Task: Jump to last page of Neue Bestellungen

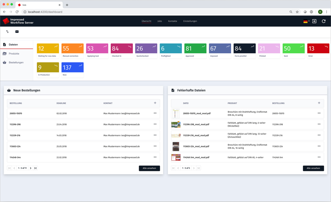Action: point(35,168)
